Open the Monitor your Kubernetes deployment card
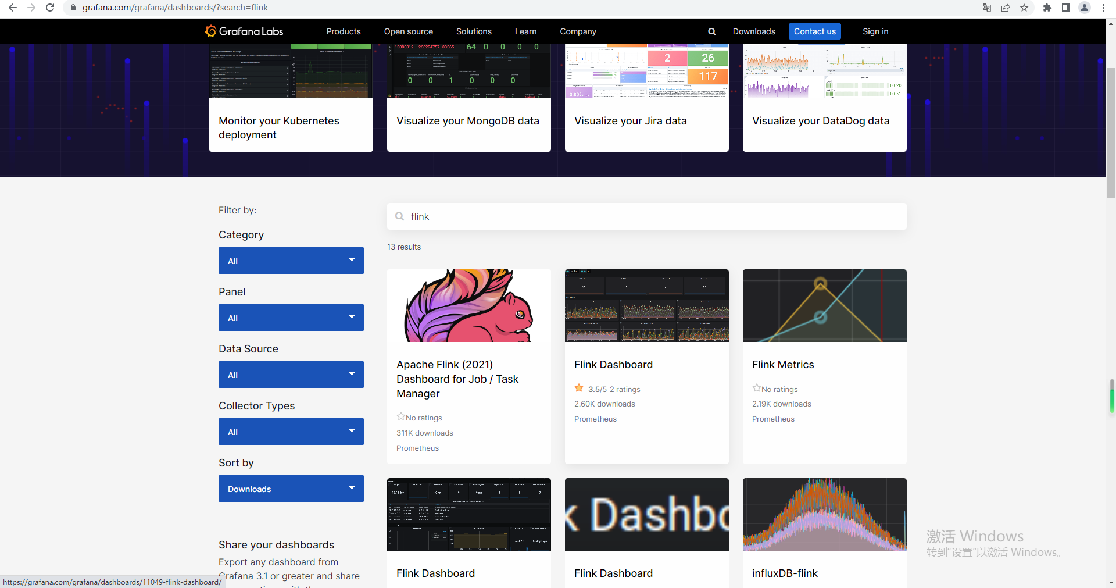This screenshot has height=588, width=1116. 291,98
